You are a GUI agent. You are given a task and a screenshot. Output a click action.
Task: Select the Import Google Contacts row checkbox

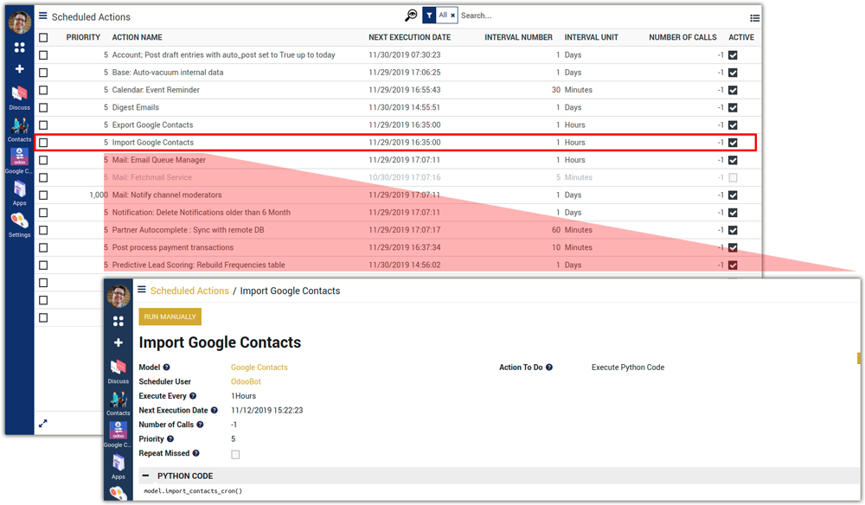click(43, 143)
